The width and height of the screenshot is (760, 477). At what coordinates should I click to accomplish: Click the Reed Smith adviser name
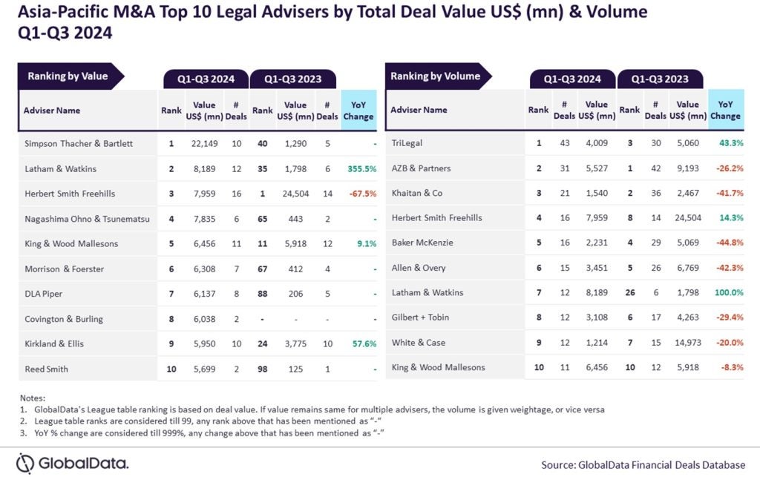45,369
